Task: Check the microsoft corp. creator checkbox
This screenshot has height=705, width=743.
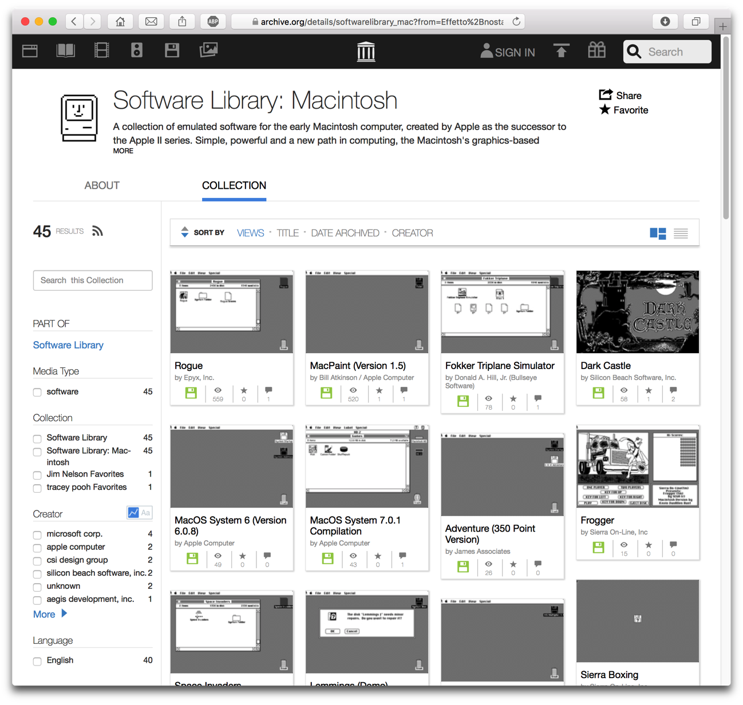Action: click(37, 535)
